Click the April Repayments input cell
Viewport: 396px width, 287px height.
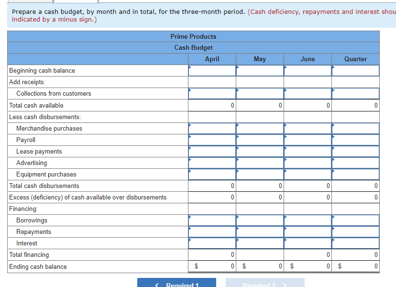212,232
